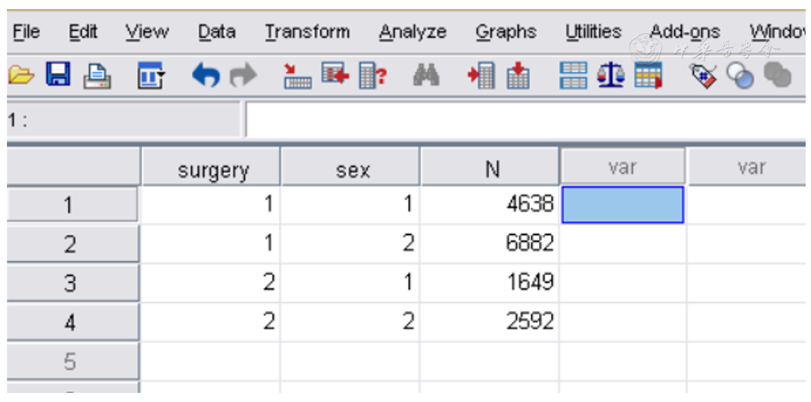
Task: Toggle Value labels with the tag icon
Action: pyautogui.click(x=702, y=76)
